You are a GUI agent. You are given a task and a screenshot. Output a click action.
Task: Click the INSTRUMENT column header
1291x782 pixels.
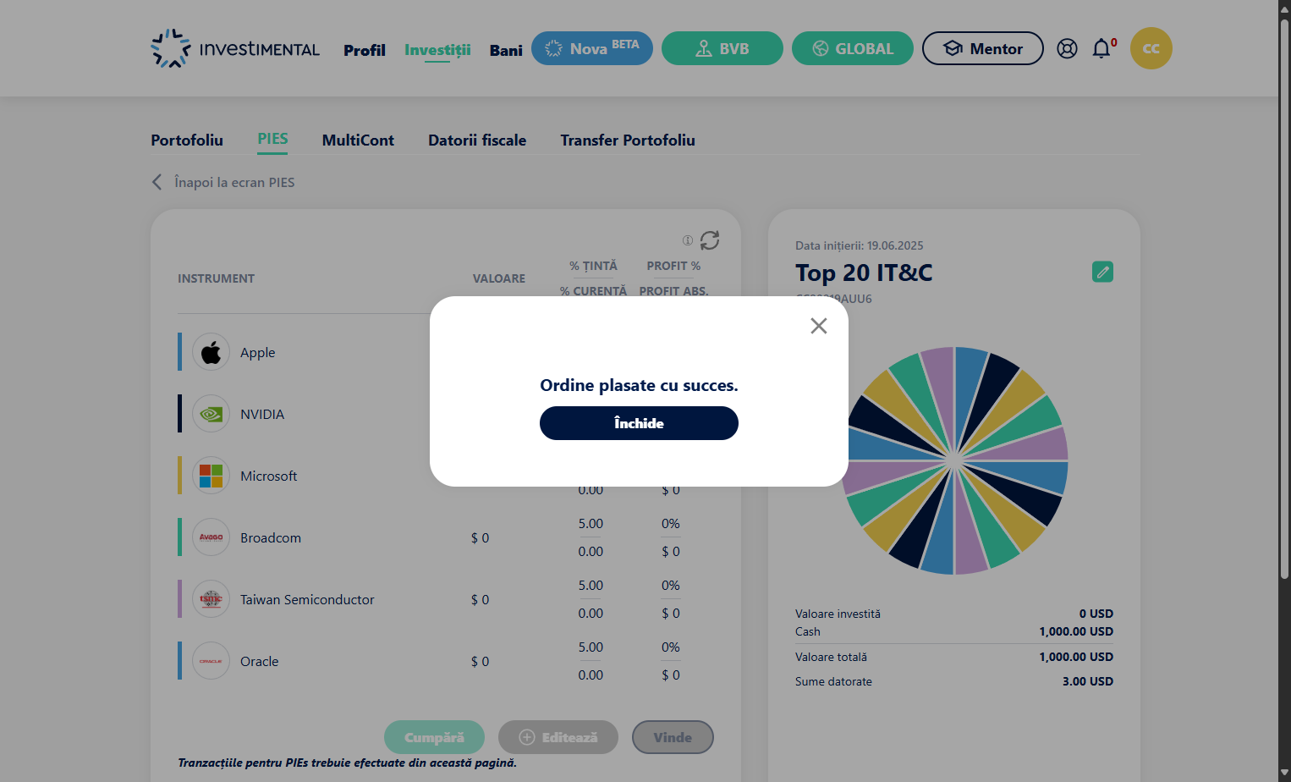(x=216, y=278)
